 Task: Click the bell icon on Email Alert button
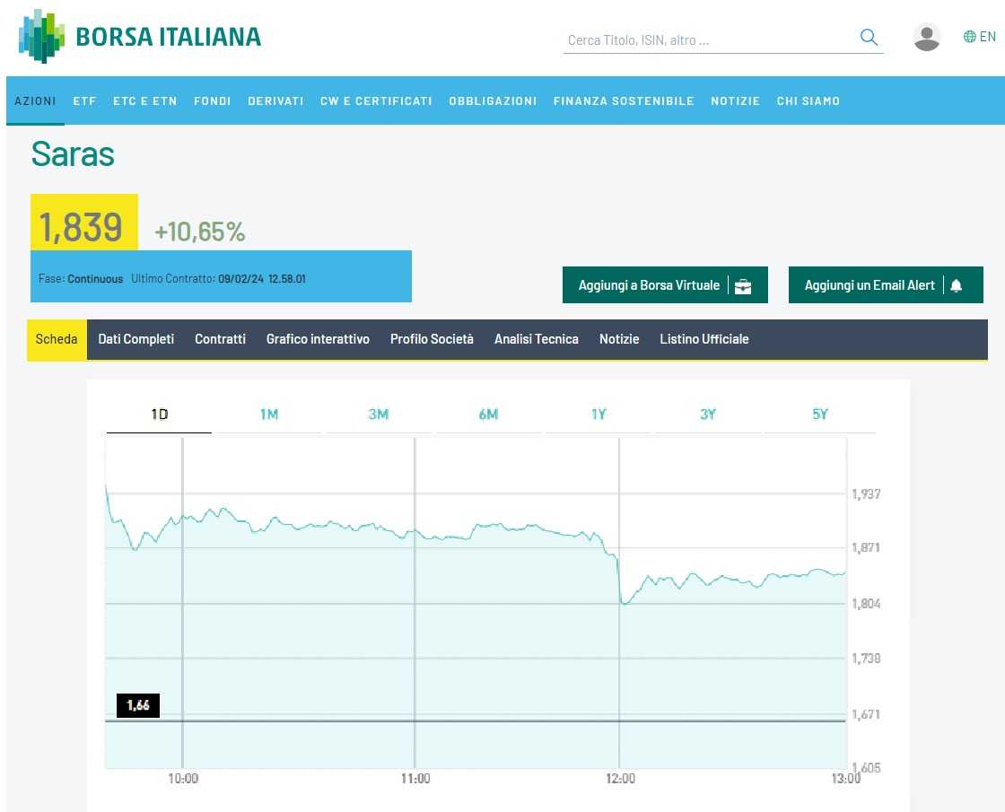click(956, 285)
